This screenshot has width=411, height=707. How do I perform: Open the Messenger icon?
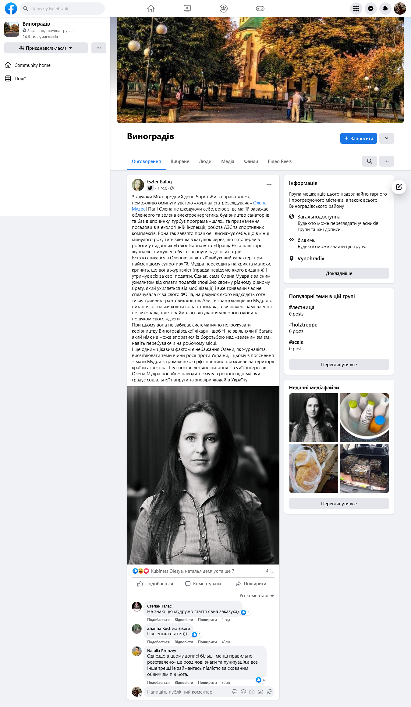371,9
